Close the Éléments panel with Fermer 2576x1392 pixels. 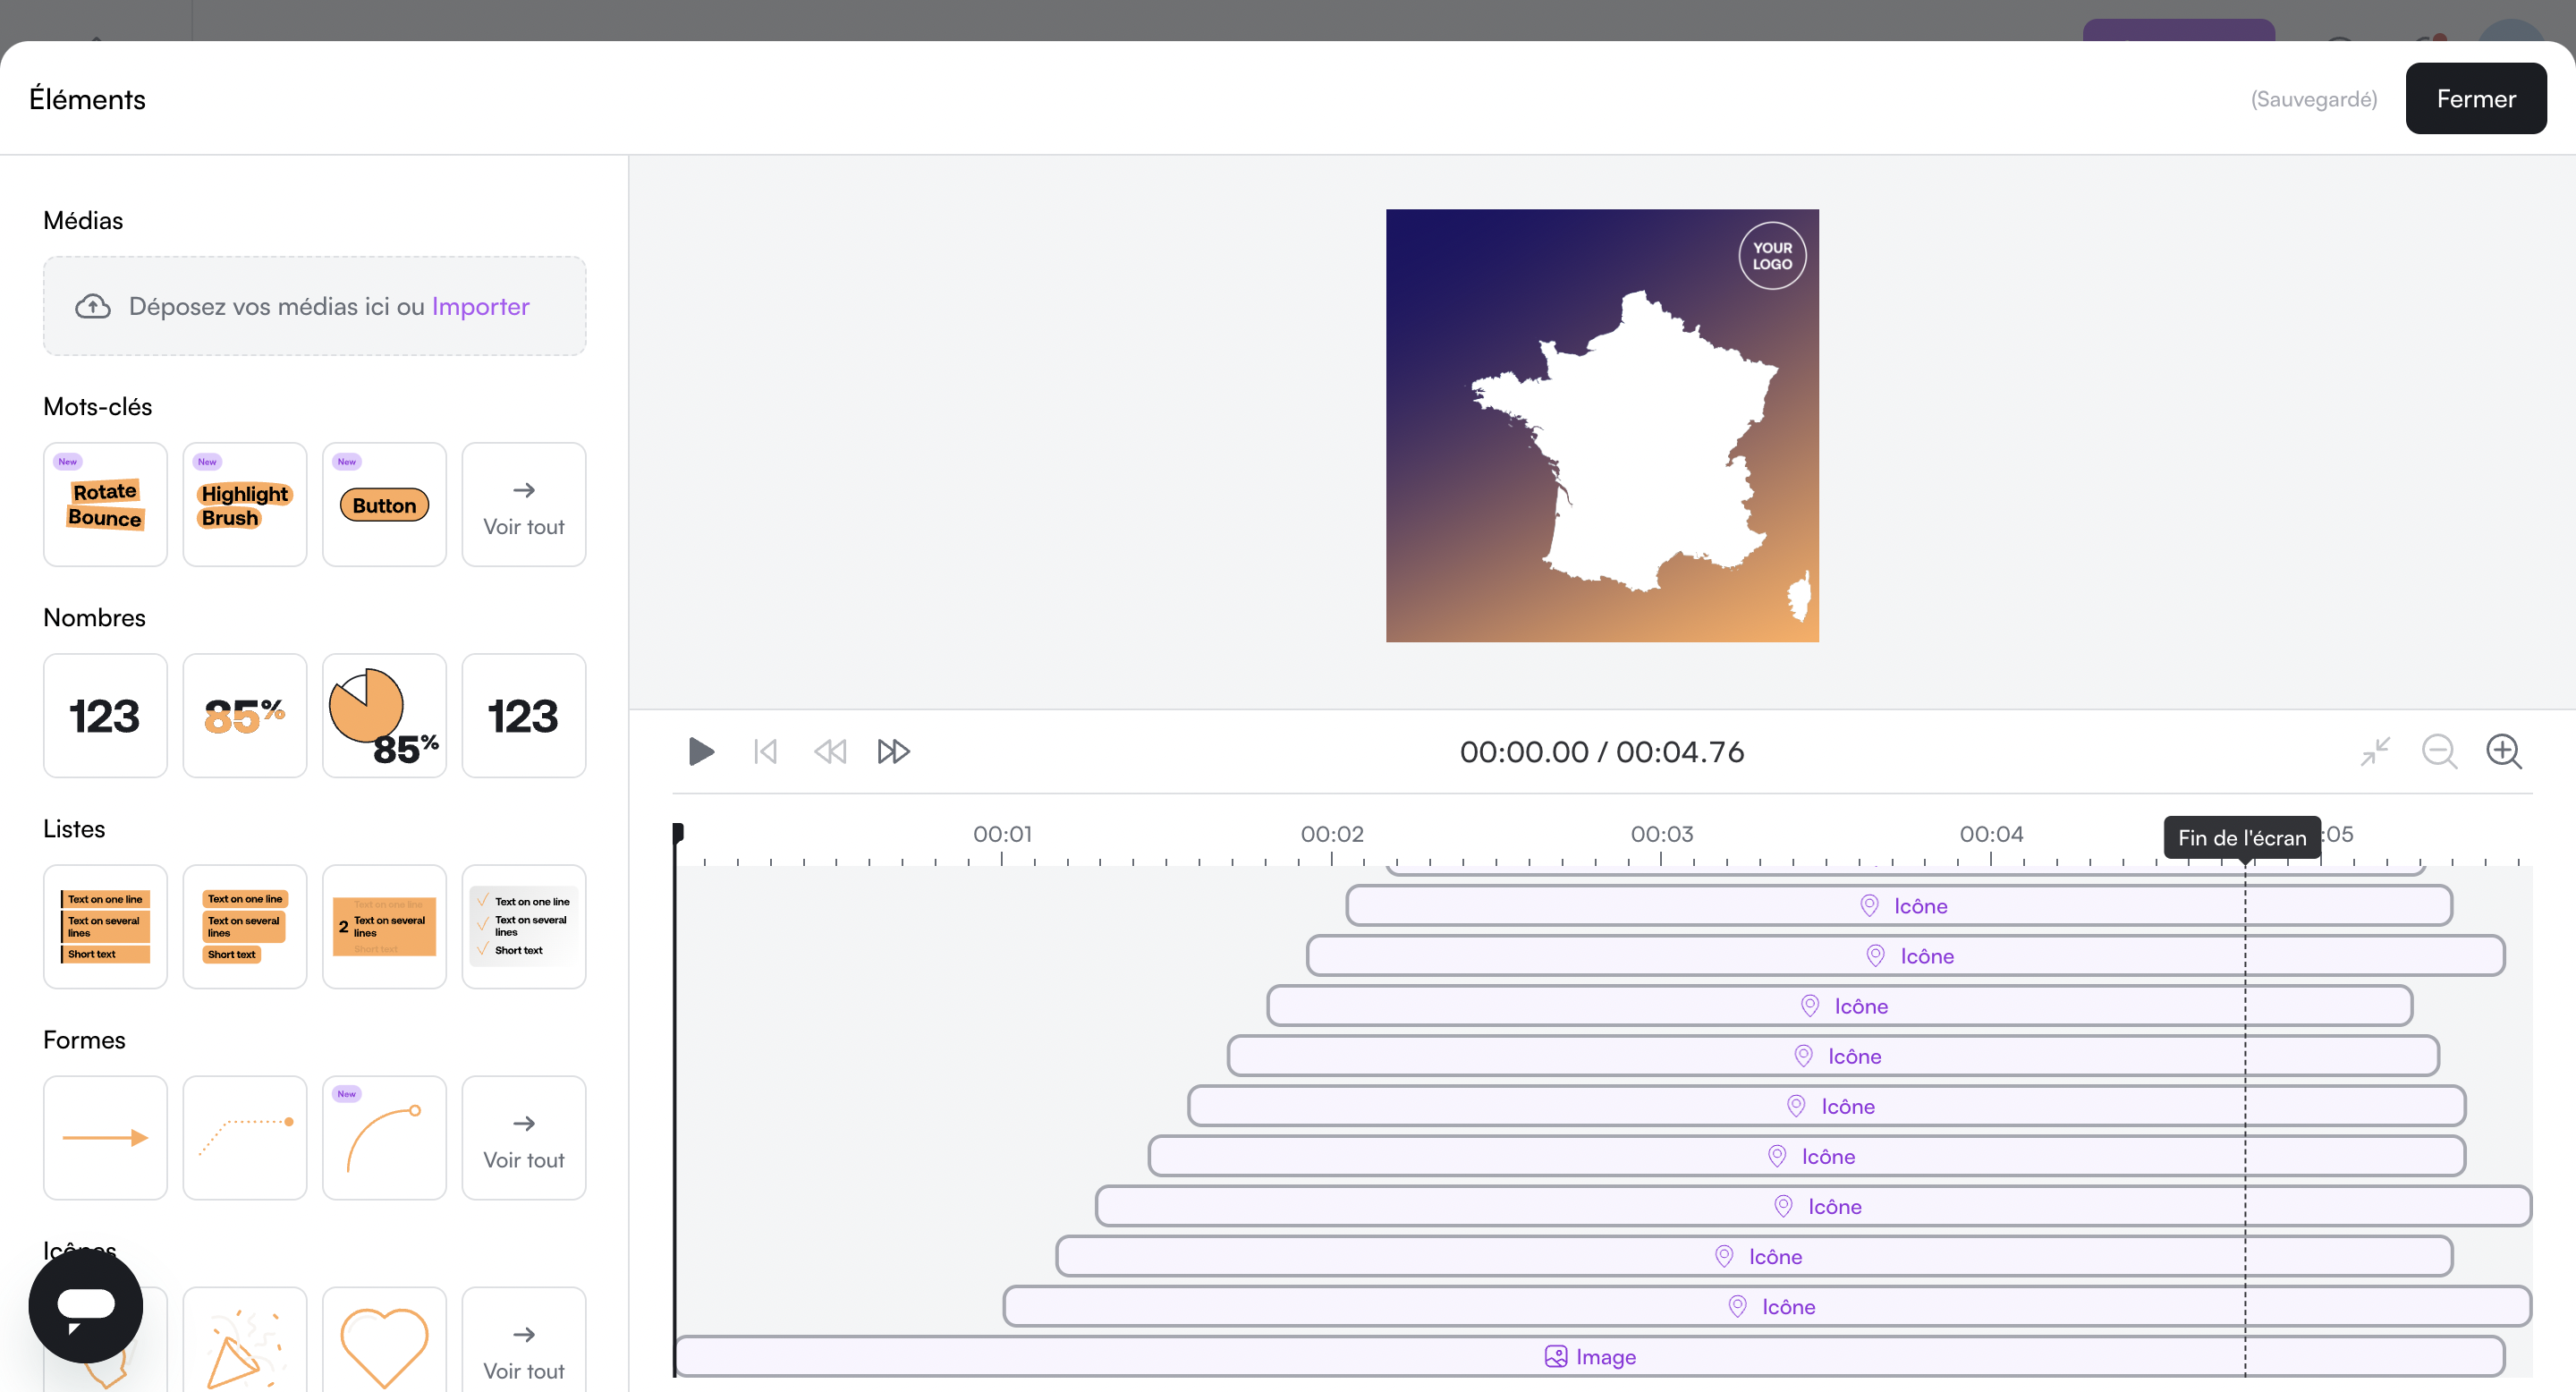[2475, 98]
